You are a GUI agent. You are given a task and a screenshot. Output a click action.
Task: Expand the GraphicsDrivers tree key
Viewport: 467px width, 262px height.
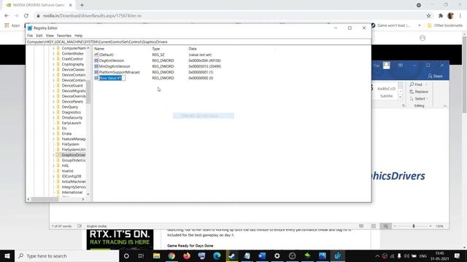click(x=53, y=155)
